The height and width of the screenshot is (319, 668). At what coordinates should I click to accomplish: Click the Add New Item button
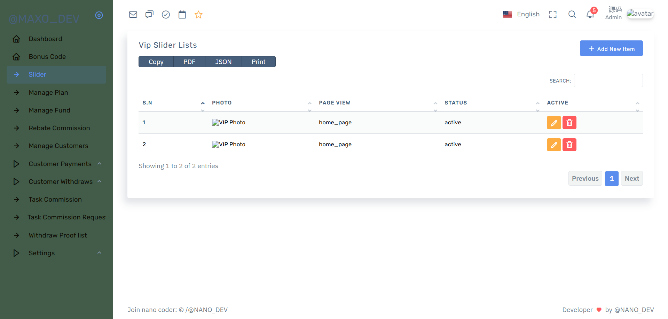pyautogui.click(x=611, y=48)
